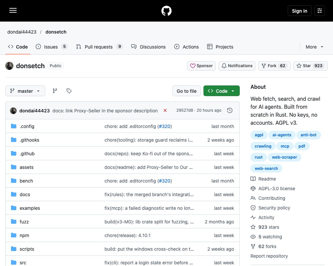Viewport: 333px width, 266px height.
Task: Open the green Code dropdown button
Action: click(x=221, y=91)
